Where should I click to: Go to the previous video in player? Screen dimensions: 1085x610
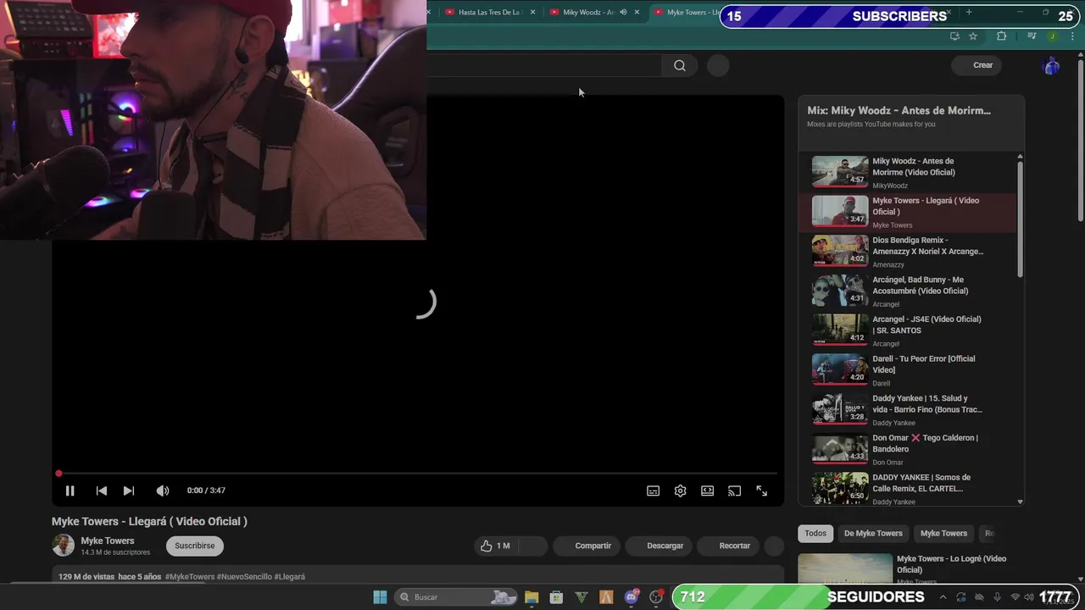102,491
